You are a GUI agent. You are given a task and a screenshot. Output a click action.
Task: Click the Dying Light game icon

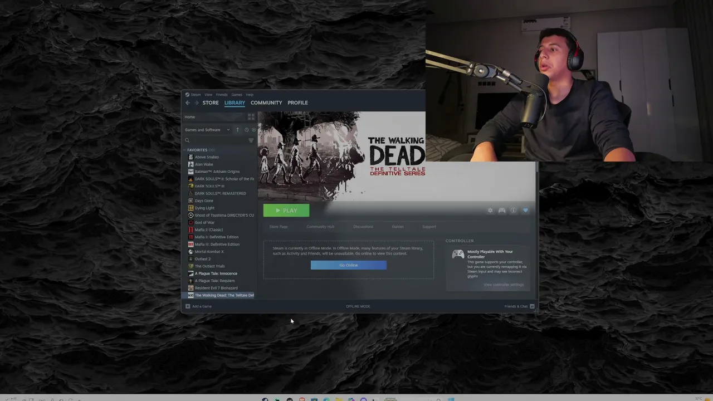click(x=191, y=208)
